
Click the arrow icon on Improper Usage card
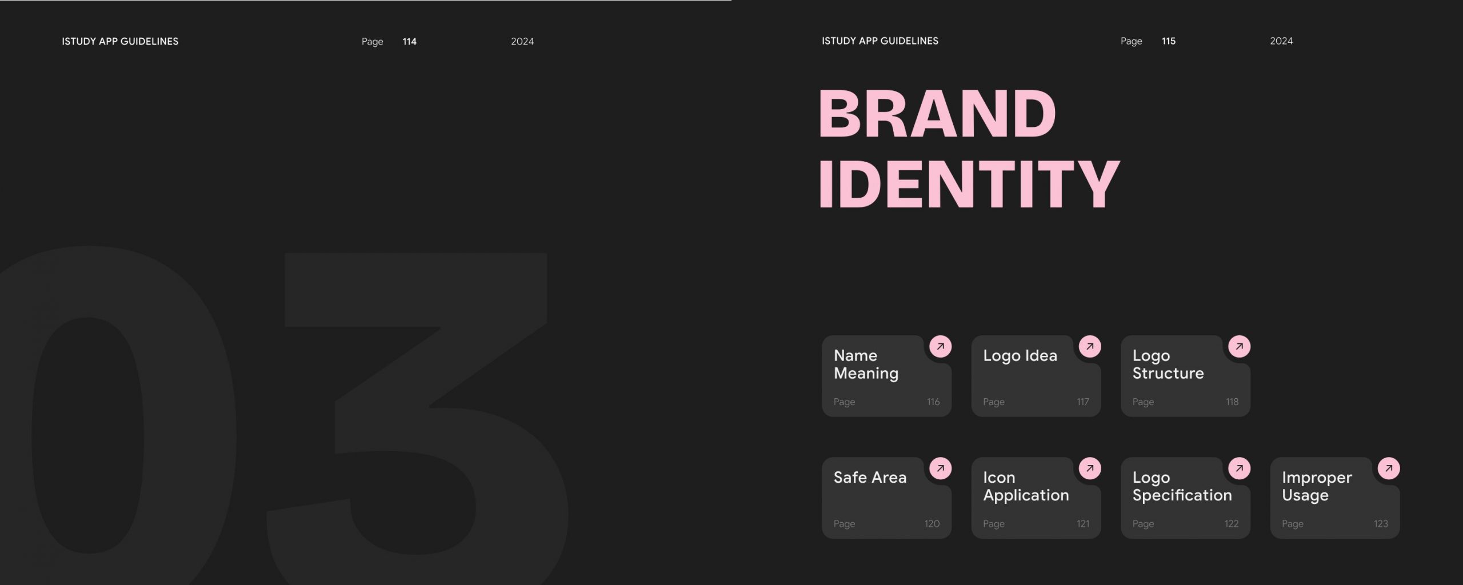pos(1389,468)
